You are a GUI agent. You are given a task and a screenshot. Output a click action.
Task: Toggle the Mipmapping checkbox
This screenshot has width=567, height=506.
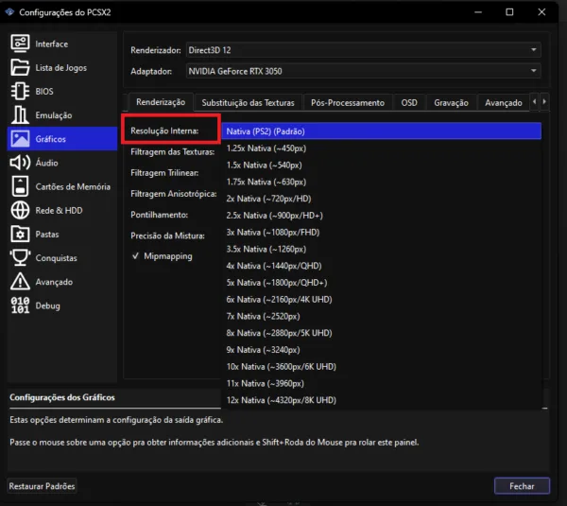click(135, 256)
